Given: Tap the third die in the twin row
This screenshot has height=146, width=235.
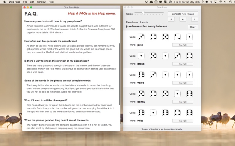Looking at the screenshot, I should (165, 113).
